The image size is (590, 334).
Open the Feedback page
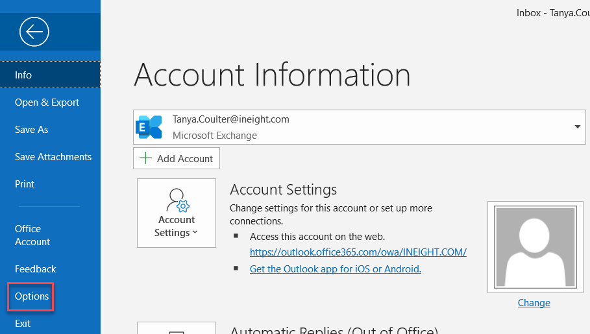[x=35, y=269]
